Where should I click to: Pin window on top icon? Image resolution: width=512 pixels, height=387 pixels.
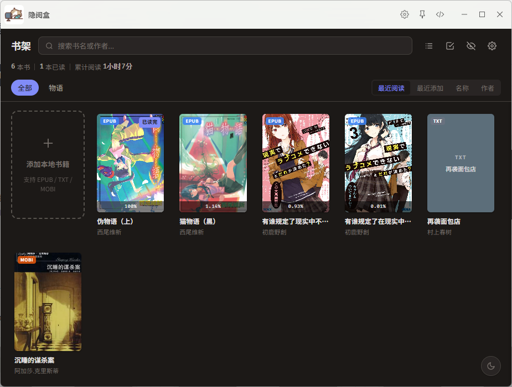click(x=422, y=14)
